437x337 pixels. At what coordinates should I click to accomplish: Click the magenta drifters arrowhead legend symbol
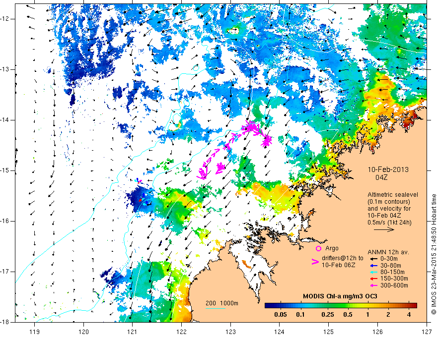[315, 262]
